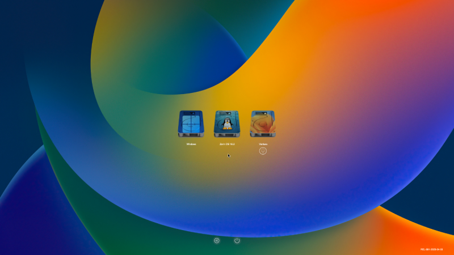Click the circular restart icon
Image resolution: width=454 pixels, height=255 pixels.
(x=217, y=240)
